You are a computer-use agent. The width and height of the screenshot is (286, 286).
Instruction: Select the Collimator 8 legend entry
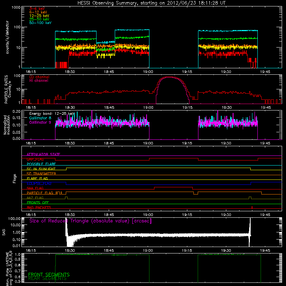pos(40,118)
